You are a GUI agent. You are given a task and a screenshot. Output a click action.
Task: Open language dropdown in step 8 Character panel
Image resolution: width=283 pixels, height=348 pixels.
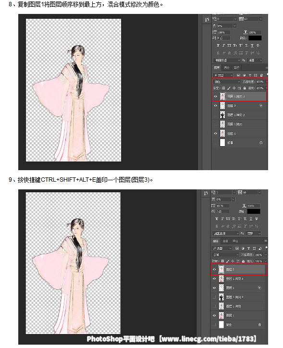227,60
